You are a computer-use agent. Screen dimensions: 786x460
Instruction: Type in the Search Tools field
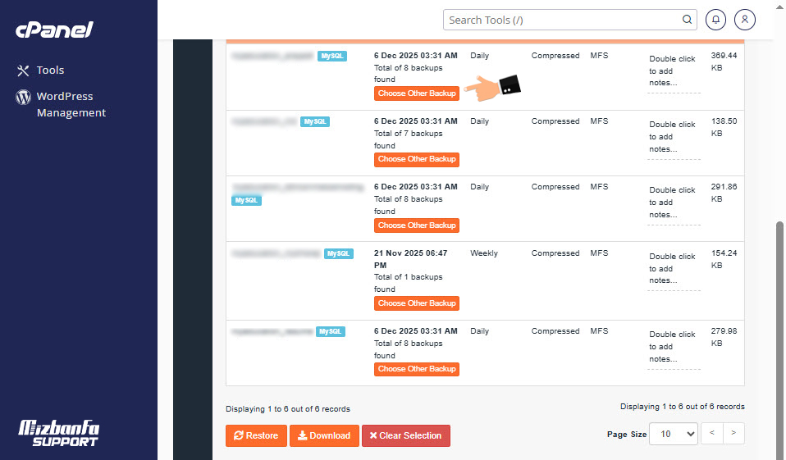pos(562,20)
